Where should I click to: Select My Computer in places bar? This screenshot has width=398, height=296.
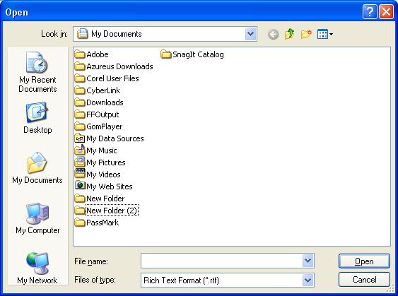point(37,218)
